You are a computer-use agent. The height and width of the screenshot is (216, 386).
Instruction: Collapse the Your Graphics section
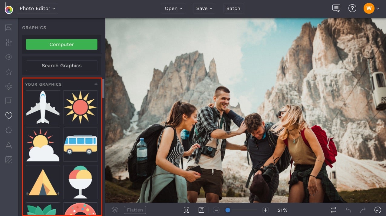tap(96, 84)
